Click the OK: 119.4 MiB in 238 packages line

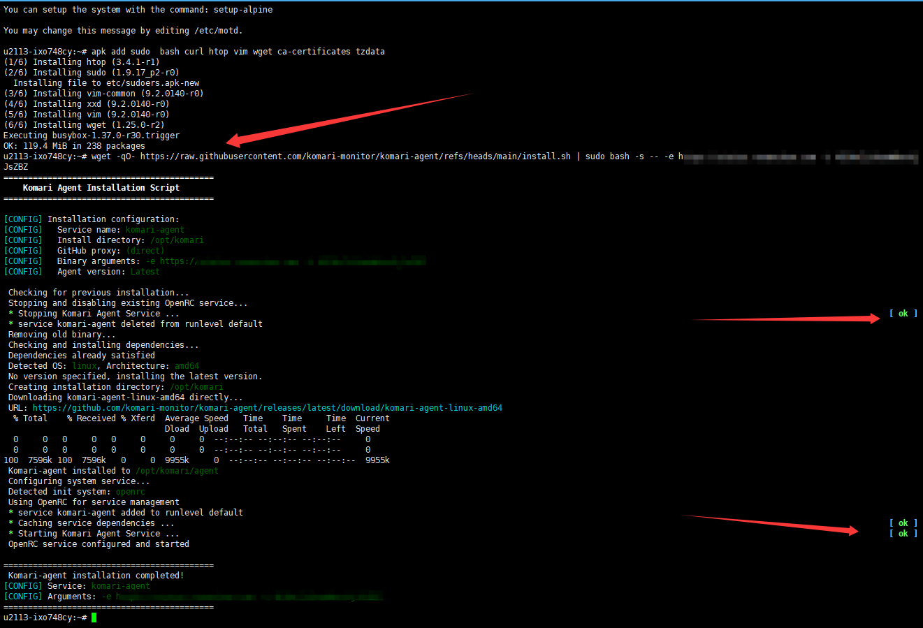74,146
